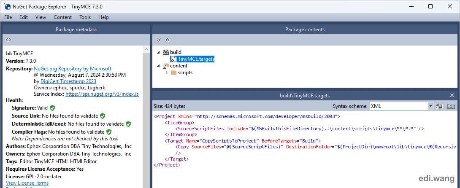Open the Tools menu

(x=85, y=17)
